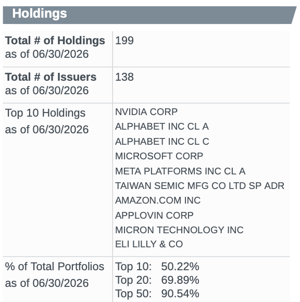Viewport: 300px width, 302px height.
Task: Click the Top 50: 90.54% value
Action: coord(157,294)
